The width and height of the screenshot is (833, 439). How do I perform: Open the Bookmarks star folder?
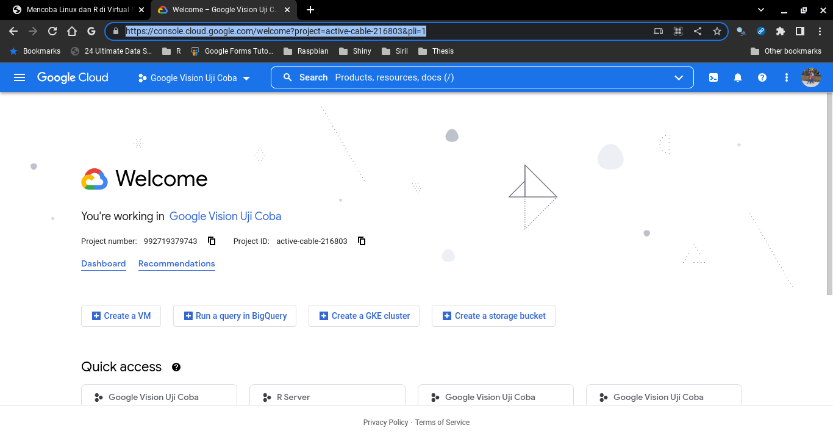click(x=35, y=51)
